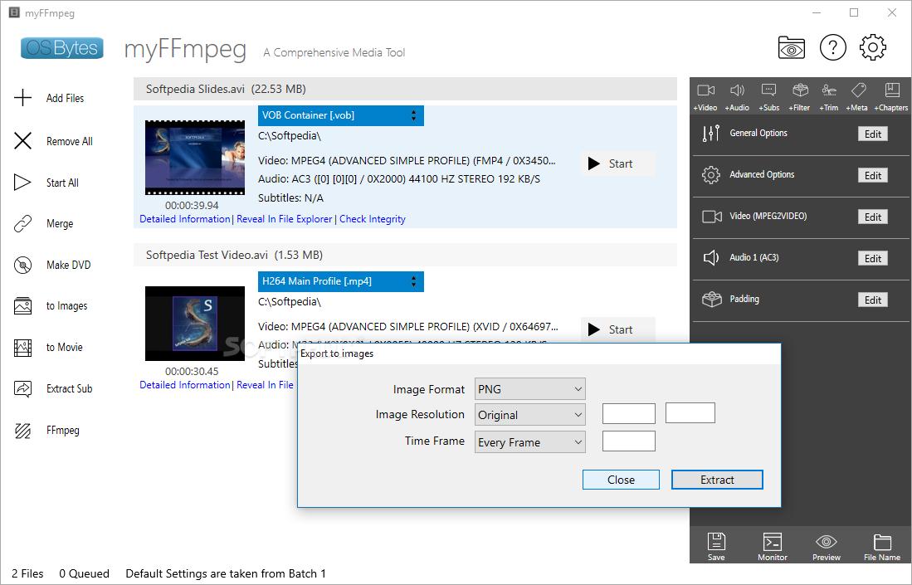Click the C:\Softpedia\ path under H264 Main Profile
Image resolution: width=912 pixels, height=585 pixels.
[x=290, y=302]
